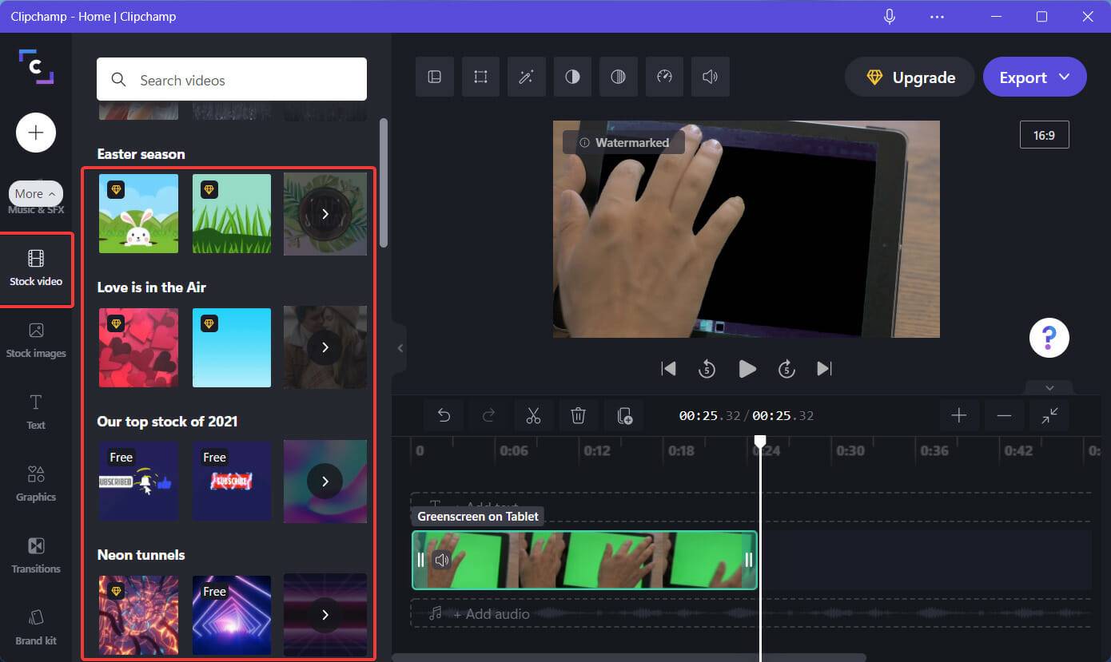
Task: Expand the Easter season stock video collection
Action: [x=325, y=213]
